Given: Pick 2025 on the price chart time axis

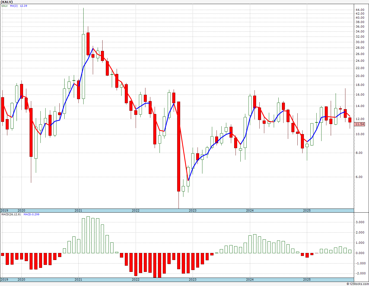Looking at the screenshot, I should [307, 210].
